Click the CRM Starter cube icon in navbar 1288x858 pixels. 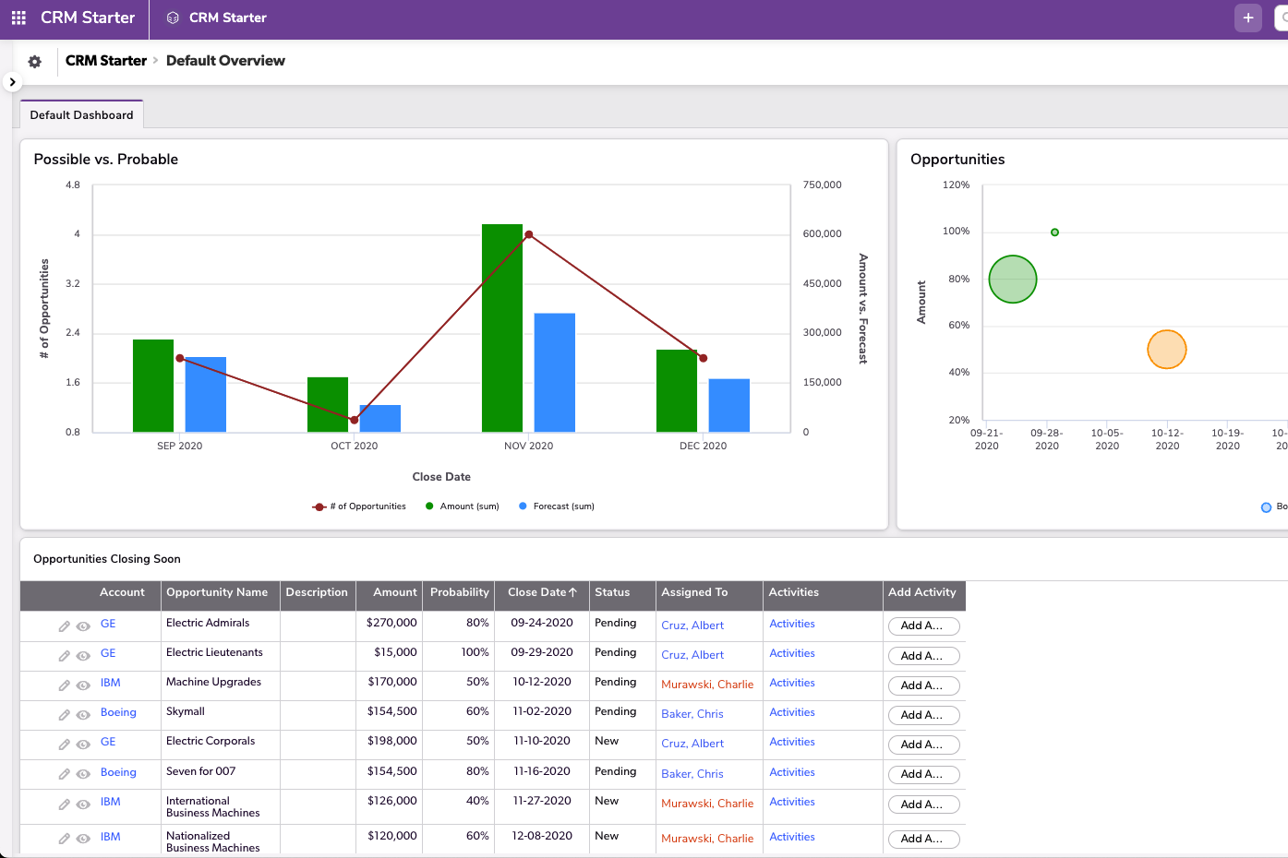click(x=172, y=18)
